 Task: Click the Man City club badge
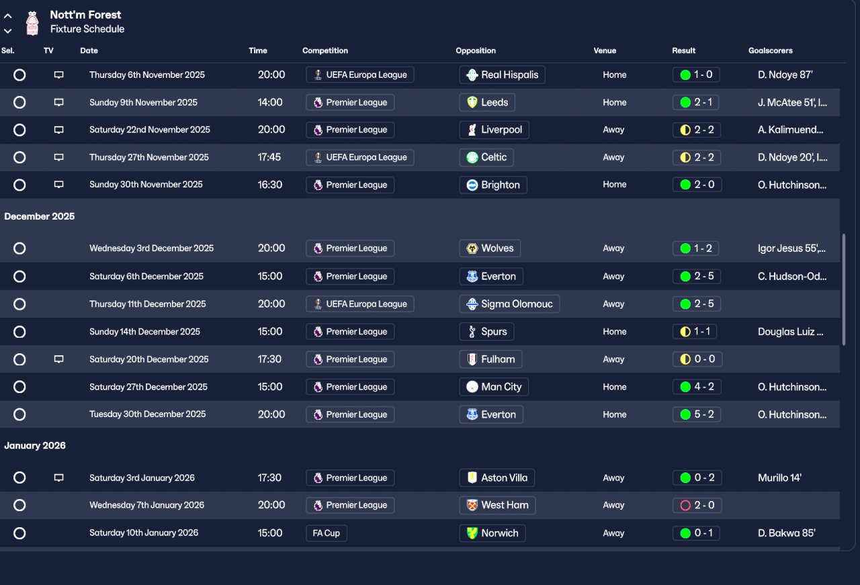pos(472,387)
